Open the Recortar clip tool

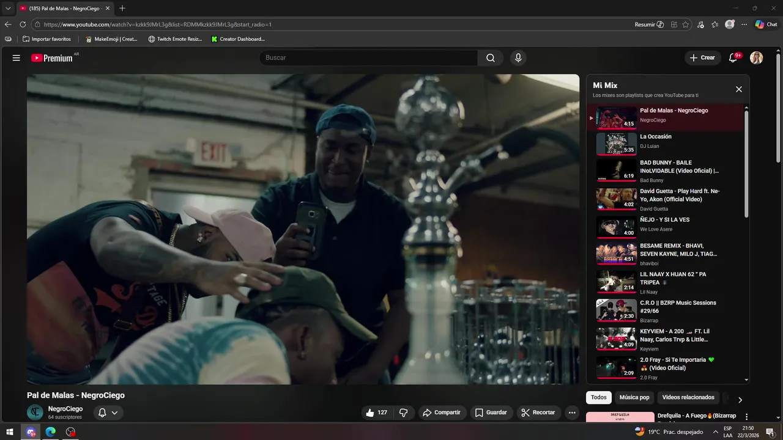pyautogui.click(x=538, y=413)
